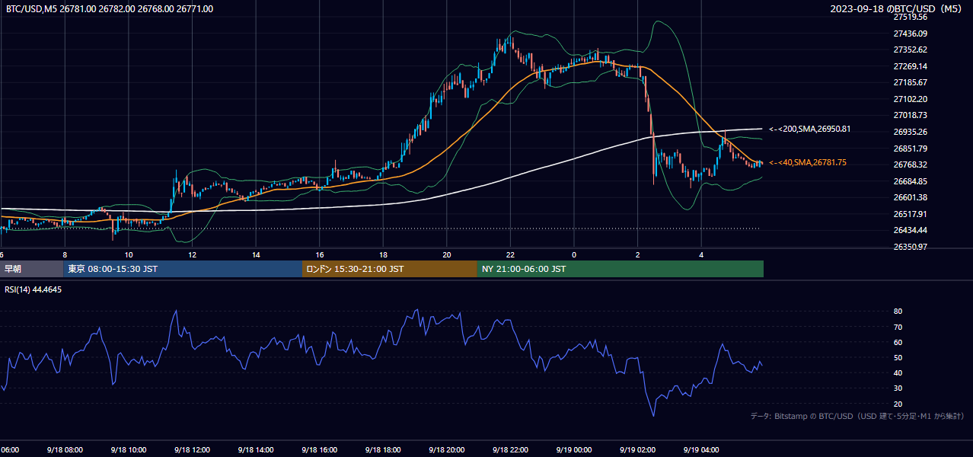Click the 40 SMA label reading 26781.75
The image size is (973, 457).
pos(808,162)
